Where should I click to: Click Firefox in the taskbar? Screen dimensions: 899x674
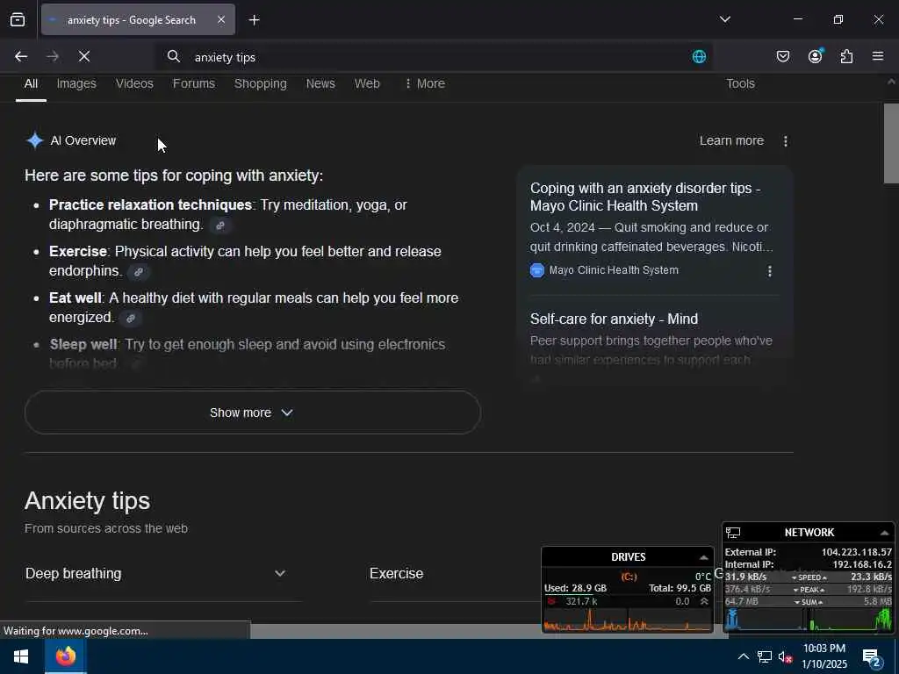[x=66, y=656]
